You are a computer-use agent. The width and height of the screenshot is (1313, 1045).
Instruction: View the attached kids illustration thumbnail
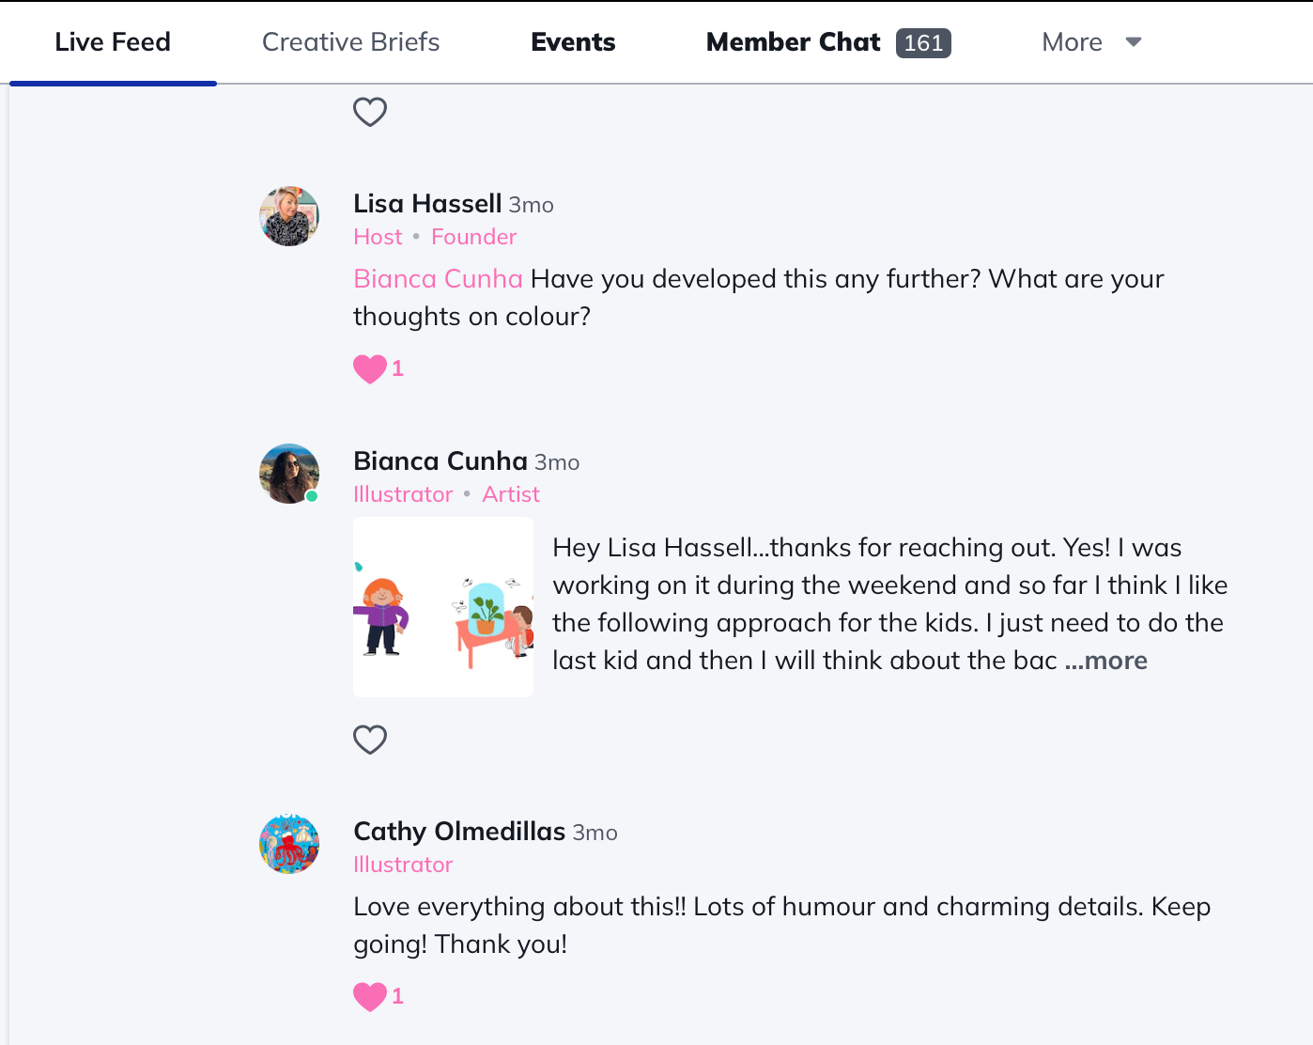point(443,607)
